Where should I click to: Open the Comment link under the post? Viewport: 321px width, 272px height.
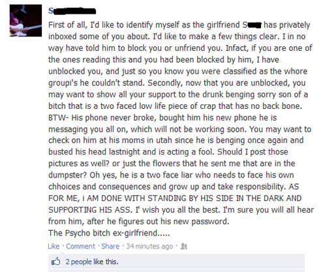80,246
